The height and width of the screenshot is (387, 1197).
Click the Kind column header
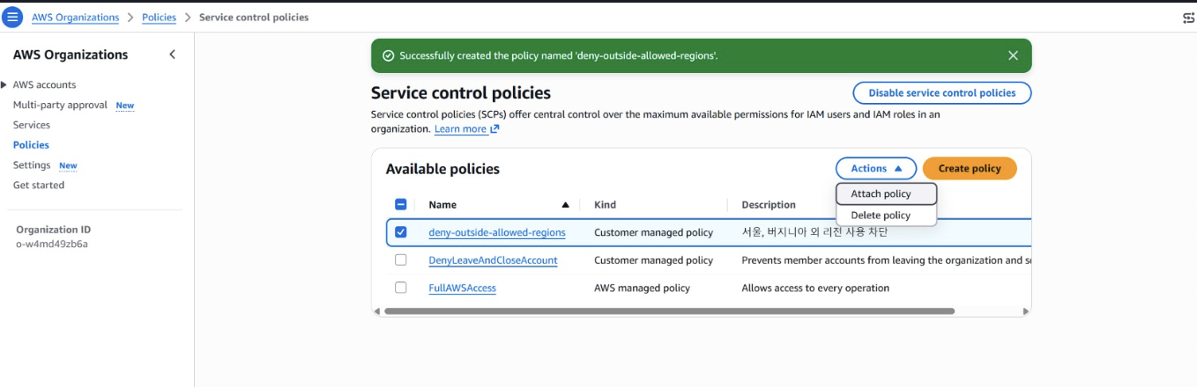[605, 205]
